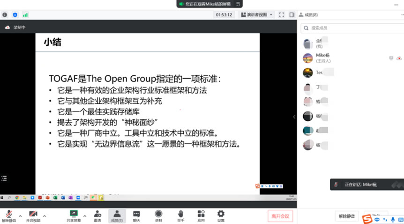Image resolution: width=404 pixels, height=224 pixels.
Task: Click the red 离开会议 button
Action: tap(280, 217)
